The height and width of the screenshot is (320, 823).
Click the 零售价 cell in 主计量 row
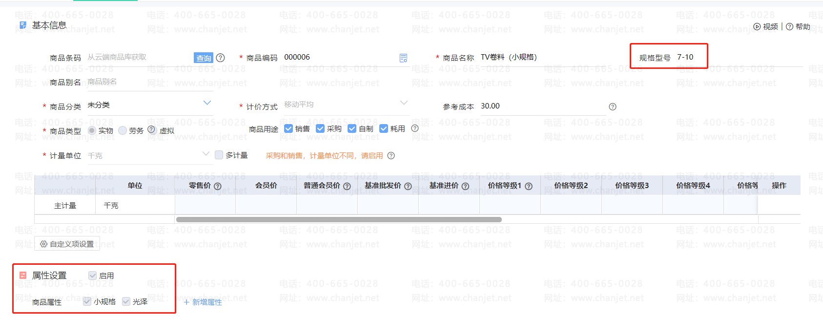[205, 205]
